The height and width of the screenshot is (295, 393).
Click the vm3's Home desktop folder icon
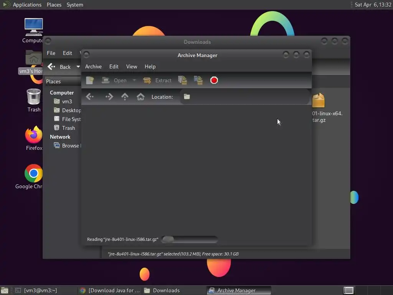(x=34, y=58)
